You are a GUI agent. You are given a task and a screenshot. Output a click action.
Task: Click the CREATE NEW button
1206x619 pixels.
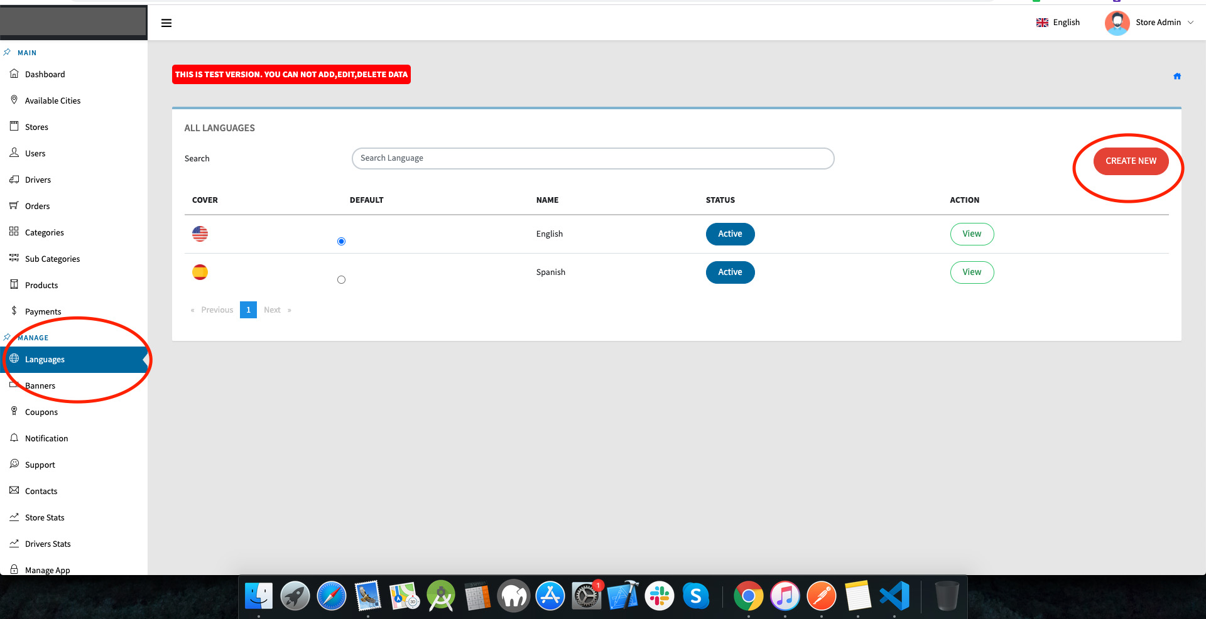pyautogui.click(x=1131, y=161)
